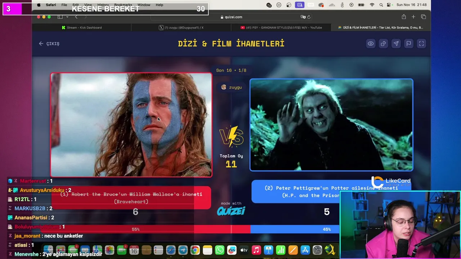The width and height of the screenshot is (461, 259).
Task: Open Notes from the Dock
Action: (x=207, y=250)
